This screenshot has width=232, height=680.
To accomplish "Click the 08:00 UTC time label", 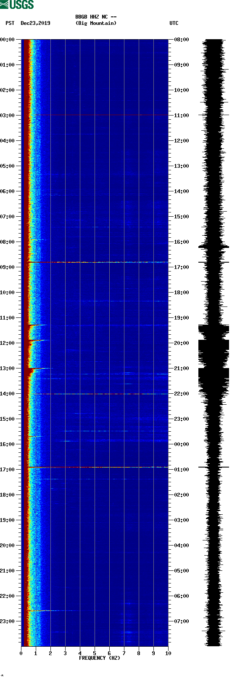I will coord(182,40).
